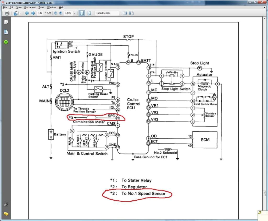Viewport: 268px width, 221px height.
Task: Open the Comments panel icon
Action: click(x=6, y=214)
